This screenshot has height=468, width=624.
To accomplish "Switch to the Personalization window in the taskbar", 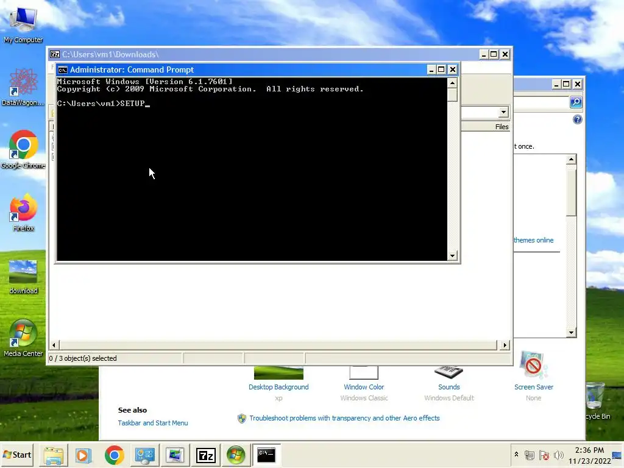I will [175, 455].
